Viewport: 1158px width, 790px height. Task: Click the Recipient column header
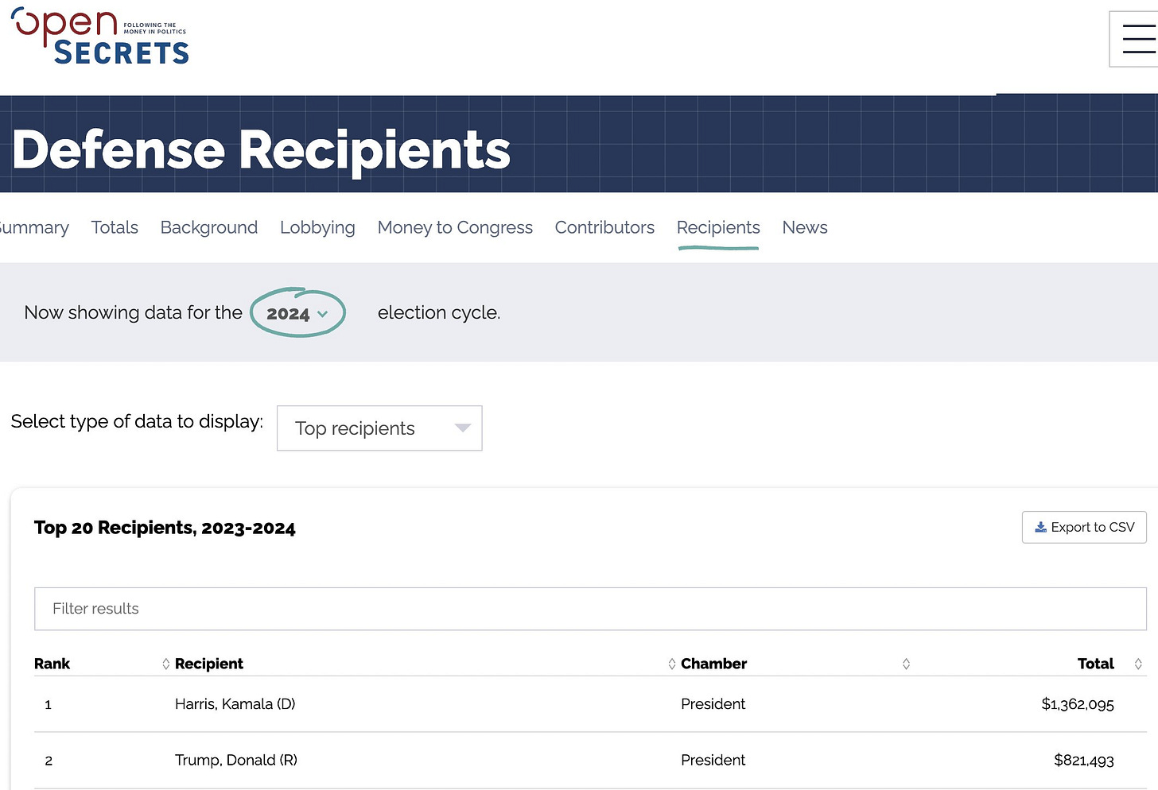pos(209,664)
